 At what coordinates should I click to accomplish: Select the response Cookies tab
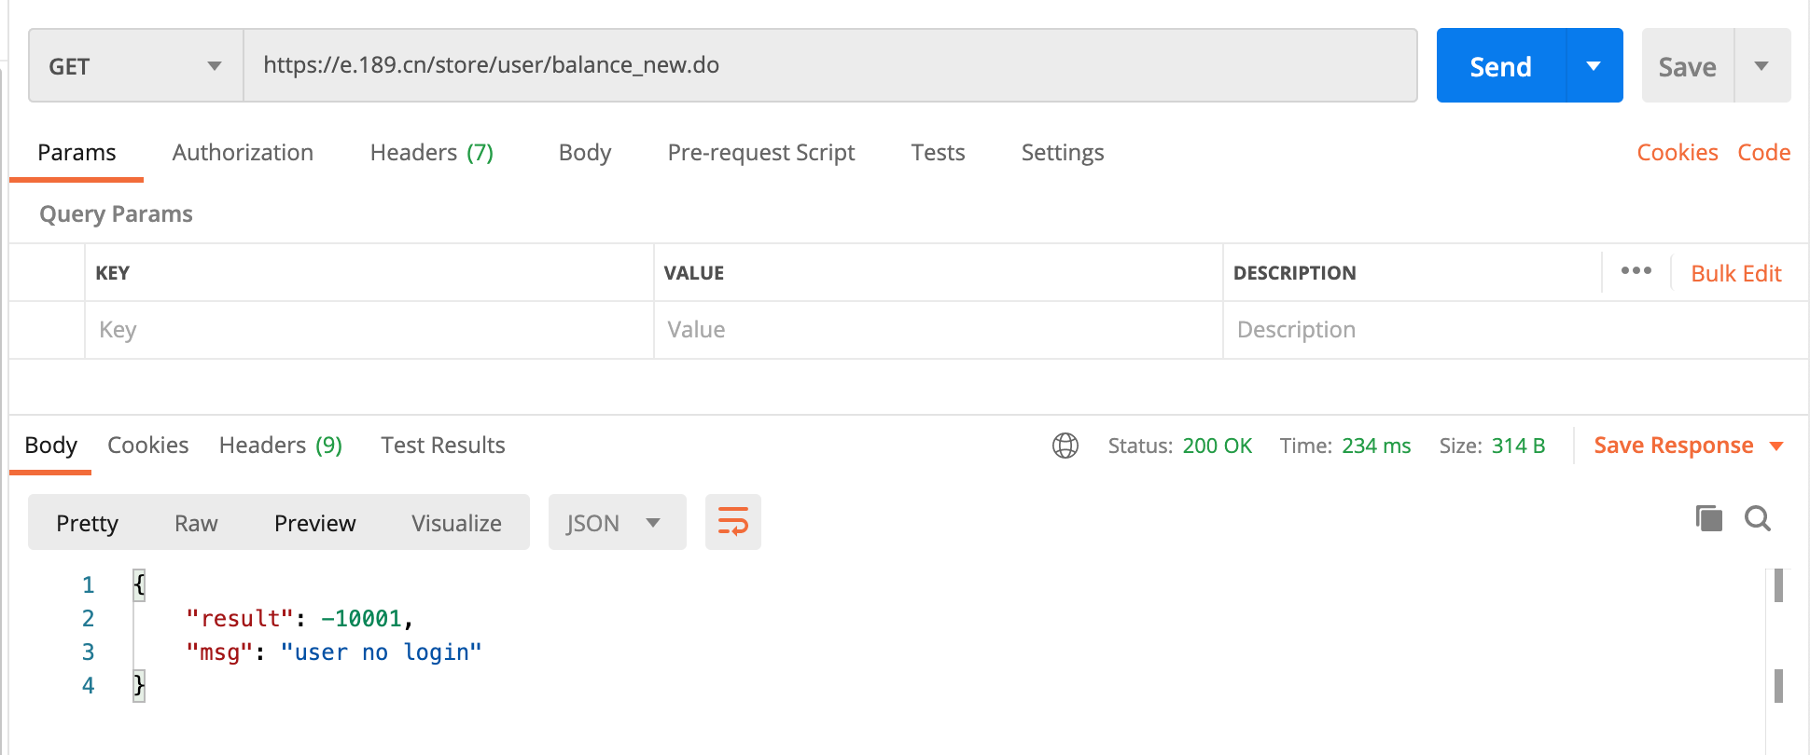147,446
